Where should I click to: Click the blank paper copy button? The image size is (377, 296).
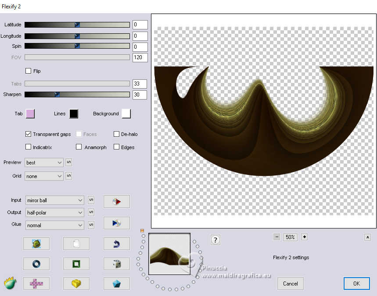[76, 244]
